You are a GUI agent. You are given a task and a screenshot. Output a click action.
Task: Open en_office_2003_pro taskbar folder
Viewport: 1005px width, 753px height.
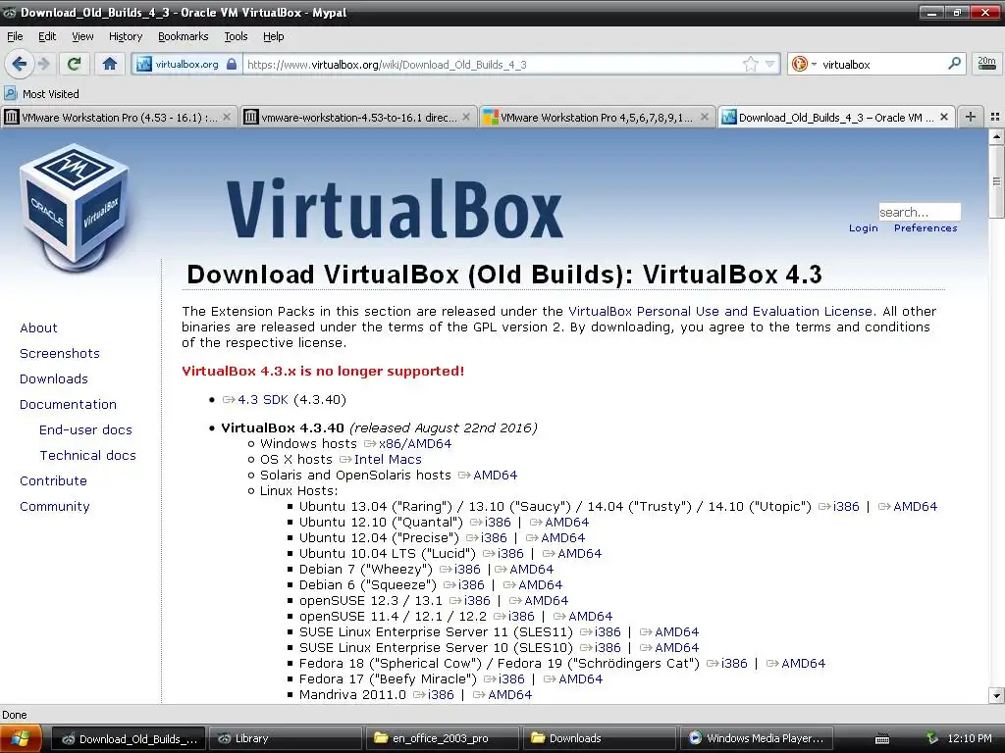point(442,739)
